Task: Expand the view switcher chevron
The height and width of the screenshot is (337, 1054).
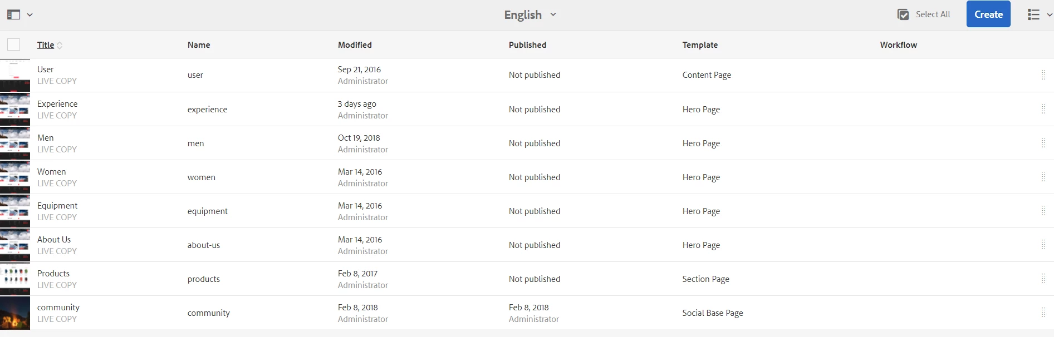Action: [x=1050, y=15]
